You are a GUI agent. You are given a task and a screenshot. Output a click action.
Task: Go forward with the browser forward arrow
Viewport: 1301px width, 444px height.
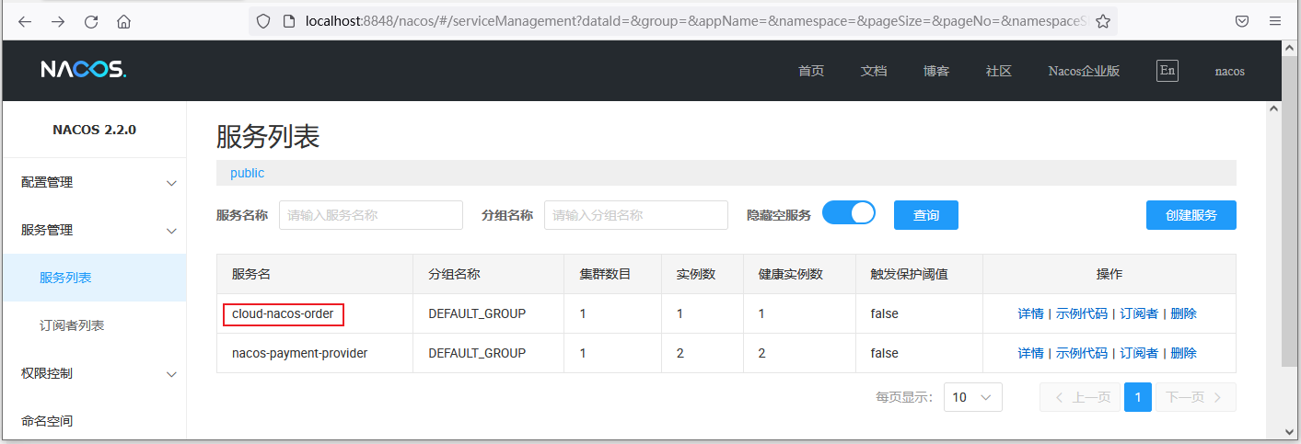coord(58,21)
